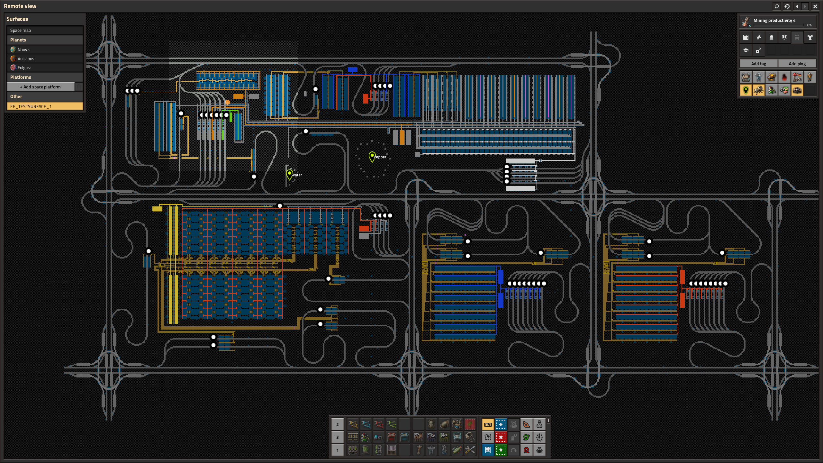This screenshot has width=823, height=463.
Task: Toggle recipe icons overlay (gear and circuit)
Action: [784, 90]
